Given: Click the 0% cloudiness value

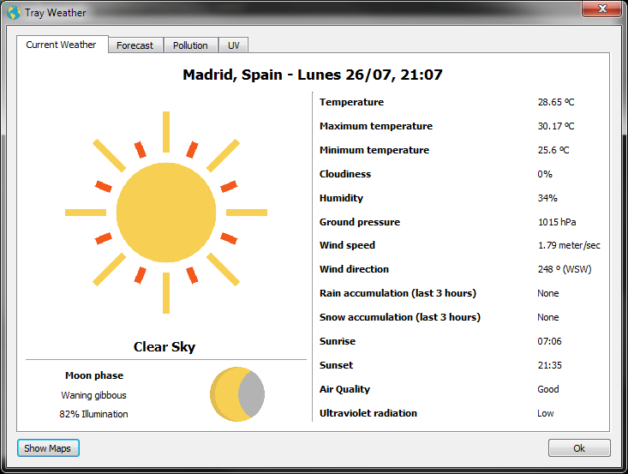Looking at the screenshot, I should pos(545,174).
